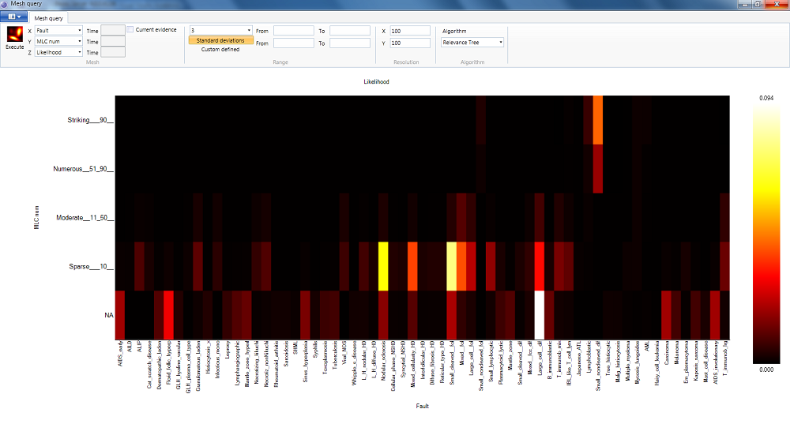Click the white heatmap cell in NA row
Viewport: 790px width, 424px height.
click(x=540, y=313)
